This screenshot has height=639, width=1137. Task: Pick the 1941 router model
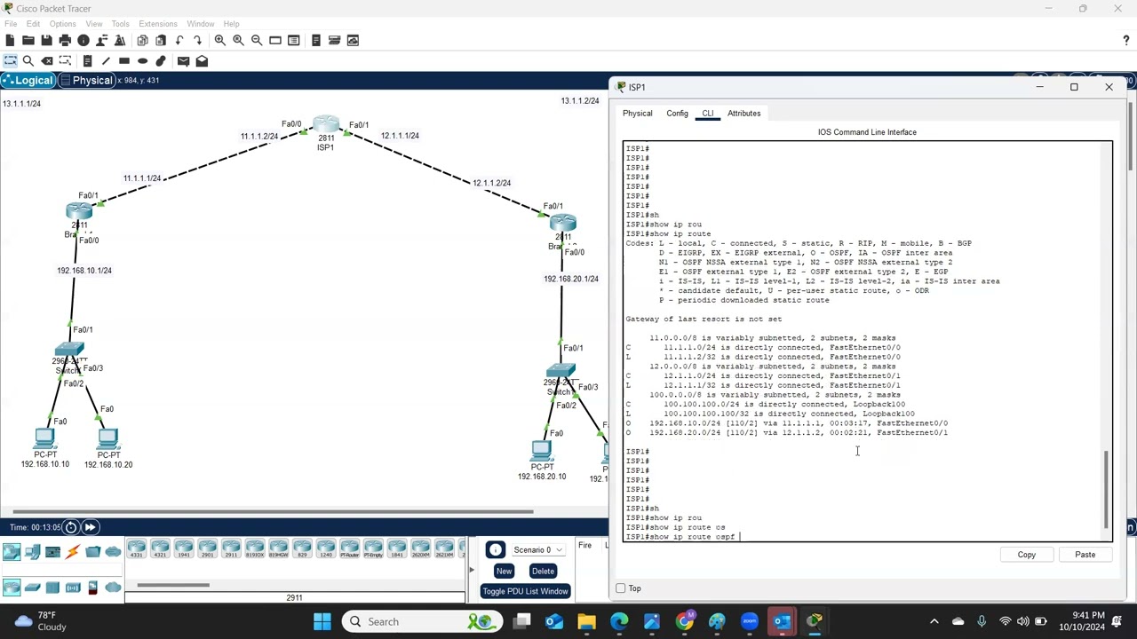click(x=183, y=548)
